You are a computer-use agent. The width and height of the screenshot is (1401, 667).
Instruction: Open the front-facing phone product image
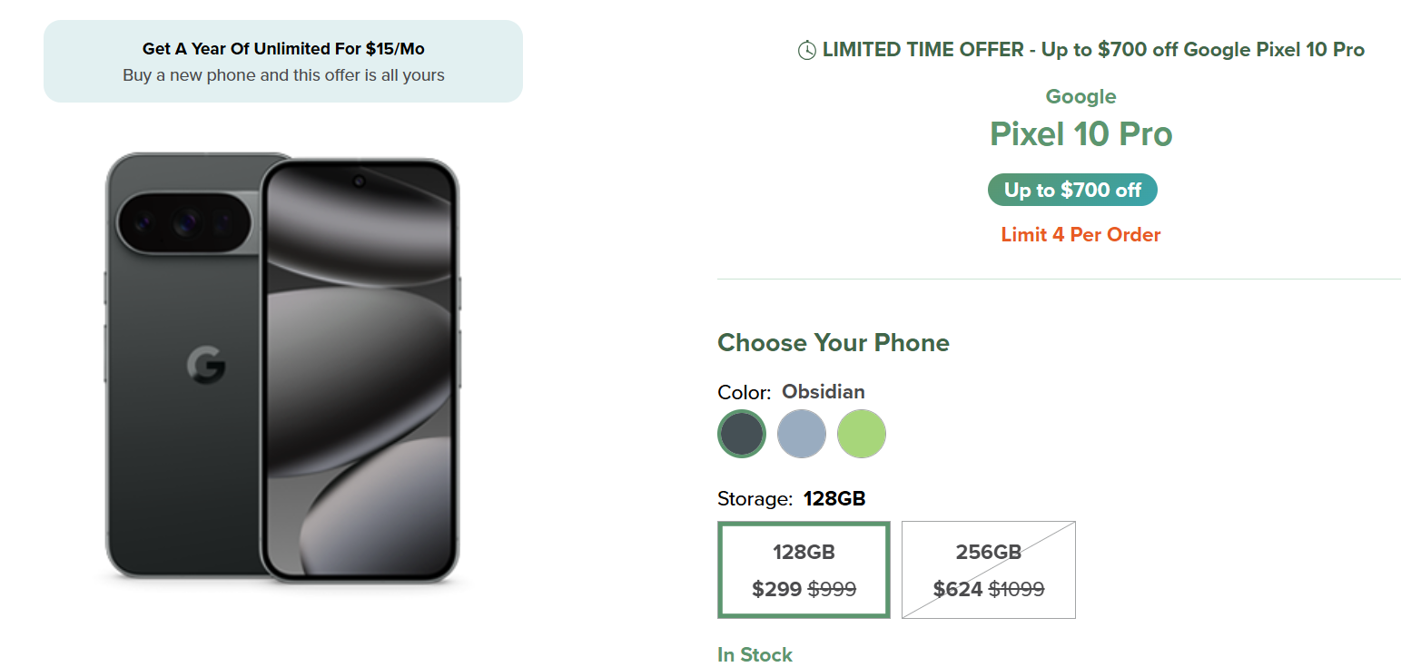(360, 372)
